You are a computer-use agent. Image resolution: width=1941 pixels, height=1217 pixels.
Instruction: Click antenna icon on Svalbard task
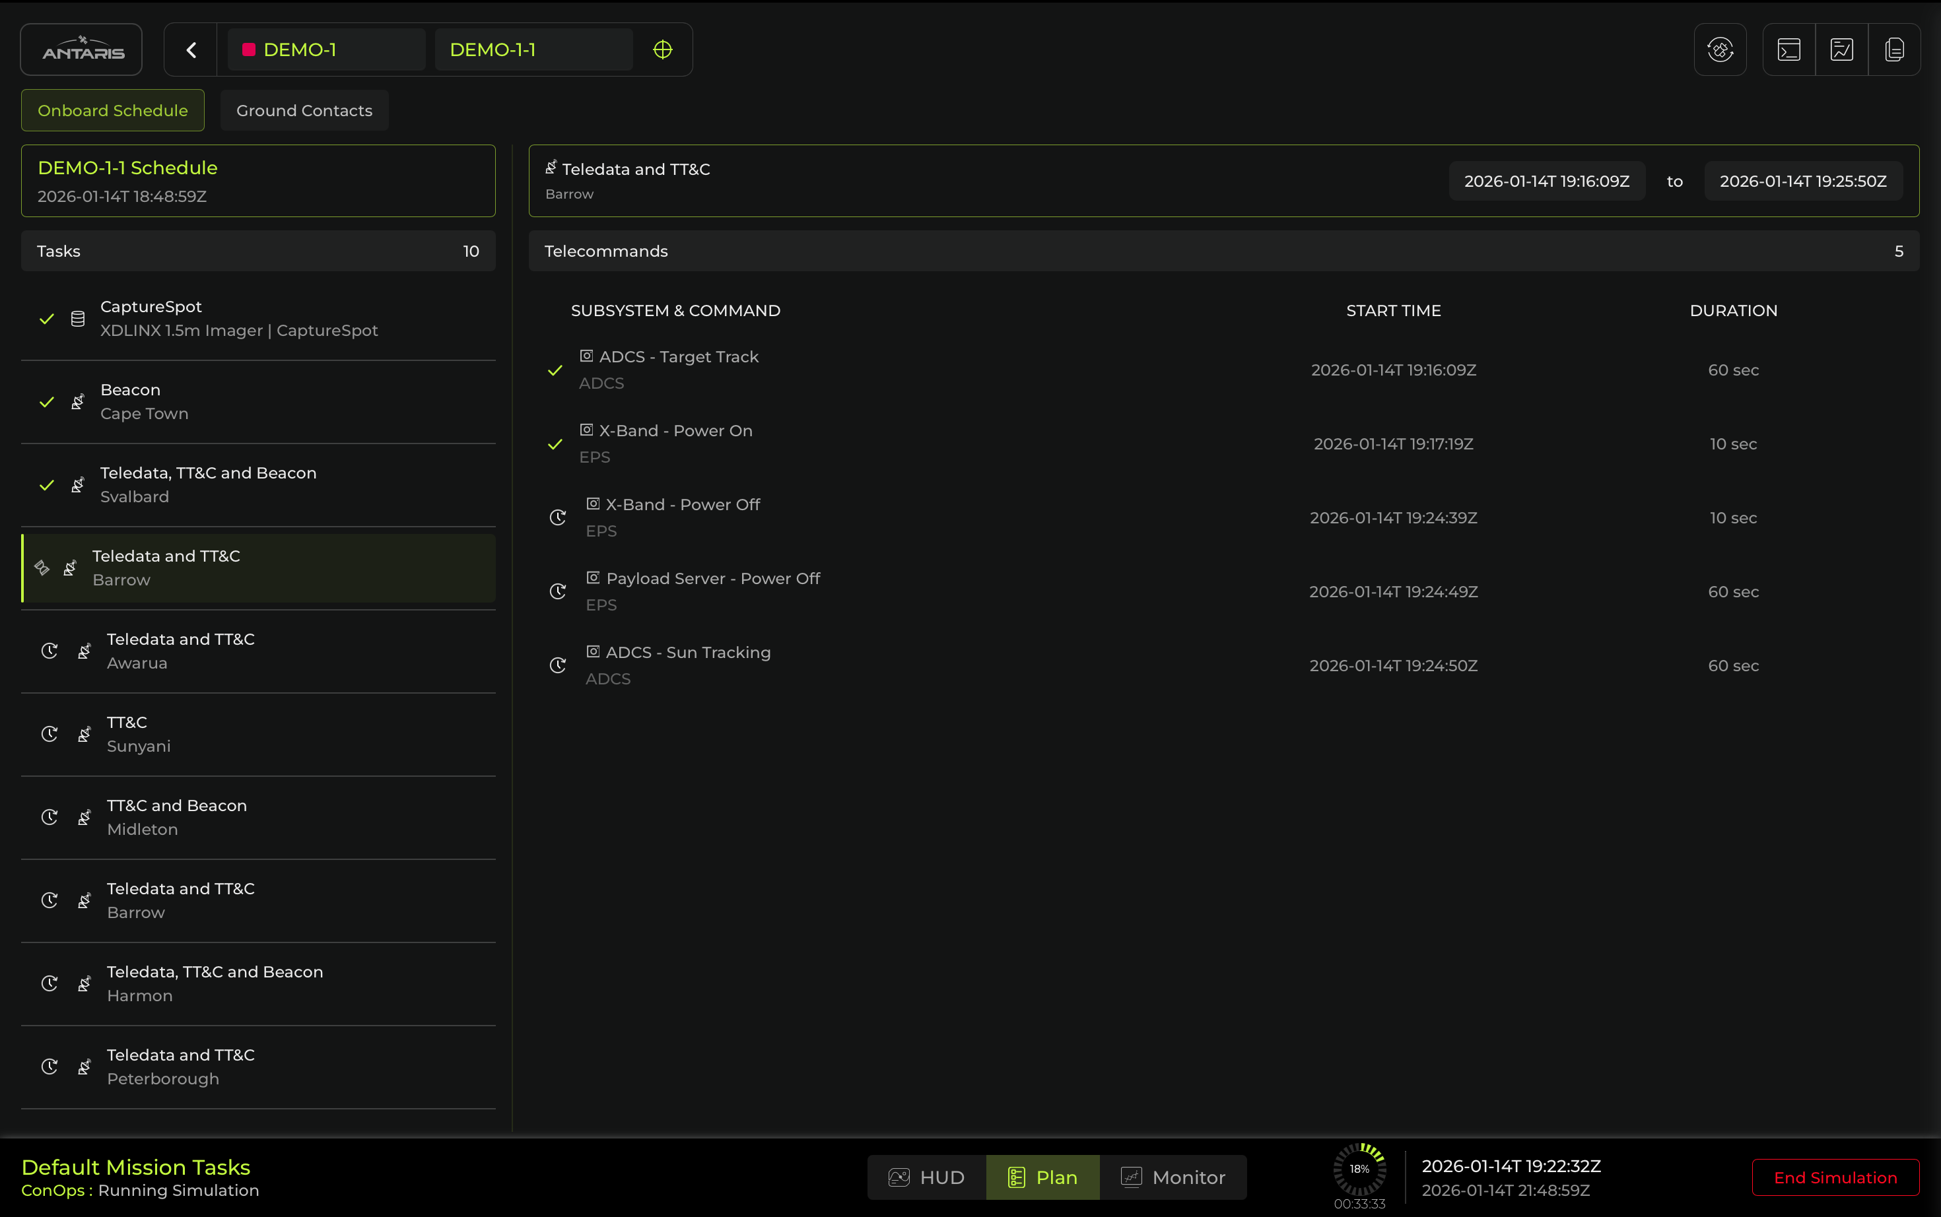point(78,484)
